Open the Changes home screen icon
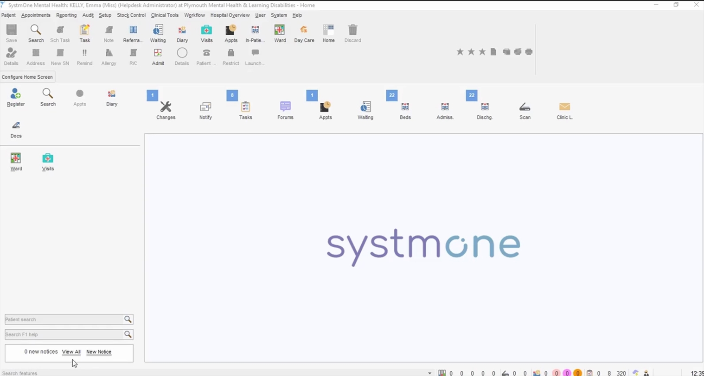Viewport: 704px width, 376px height. click(166, 111)
